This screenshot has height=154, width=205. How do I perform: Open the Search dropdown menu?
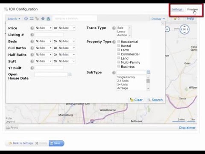(x=14, y=19)
